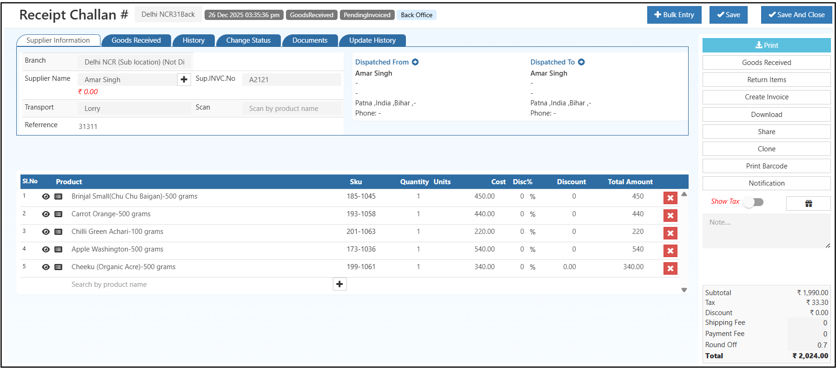The image size is (836, 368).
Task: Click plus button beside product search
Action: [339, 284]
